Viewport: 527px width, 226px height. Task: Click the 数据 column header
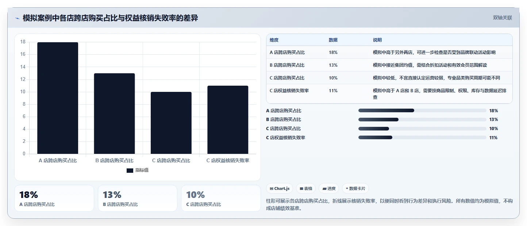coord(333,40)
